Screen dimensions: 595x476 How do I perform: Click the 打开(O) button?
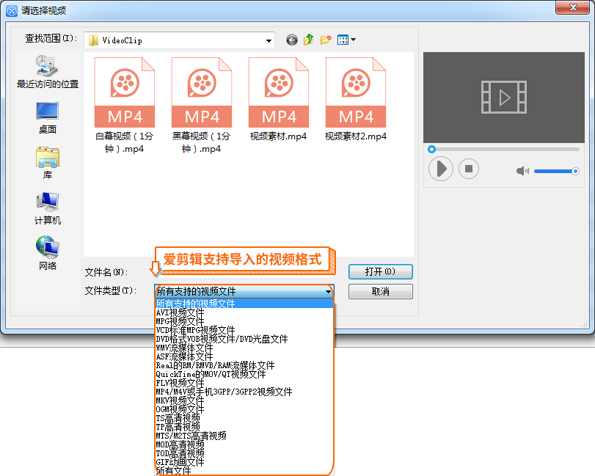click(381, 271)
